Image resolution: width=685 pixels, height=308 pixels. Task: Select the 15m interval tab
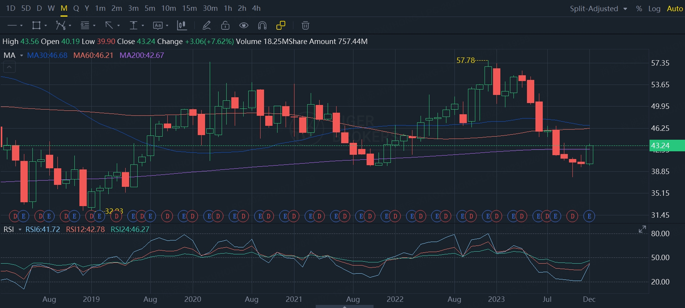click(x=189, y=8)
